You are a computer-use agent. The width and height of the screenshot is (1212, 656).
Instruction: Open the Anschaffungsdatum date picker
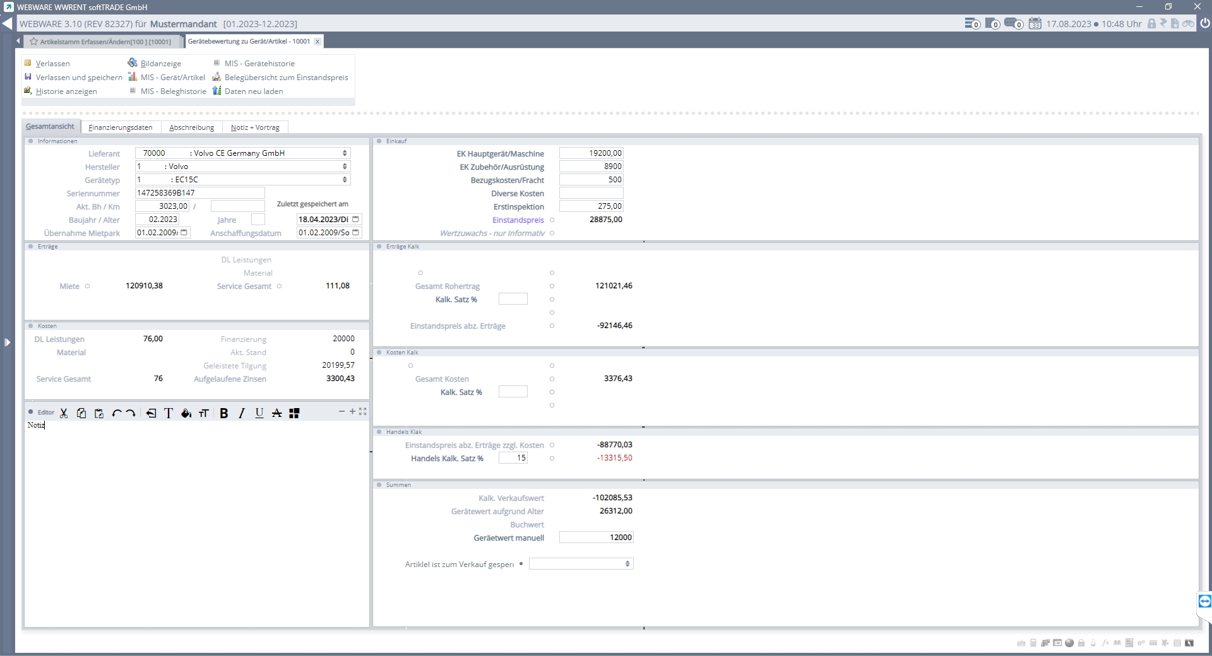tap(356, 233)
